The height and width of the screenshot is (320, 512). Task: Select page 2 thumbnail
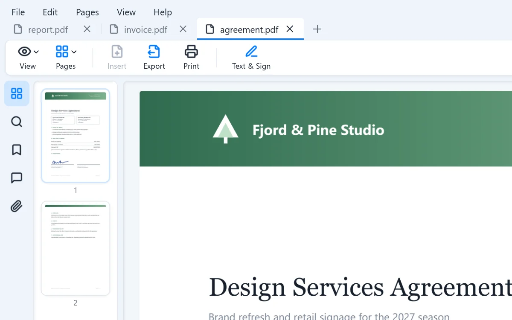[76, 248]
